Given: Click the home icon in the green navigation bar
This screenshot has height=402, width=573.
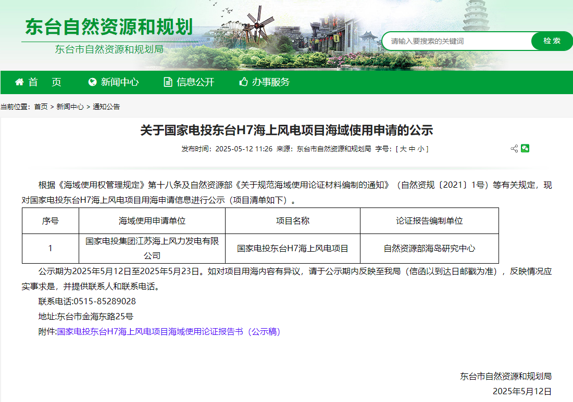Looking at the screenshot, I should pyautogui.click(x=20, y=82).
